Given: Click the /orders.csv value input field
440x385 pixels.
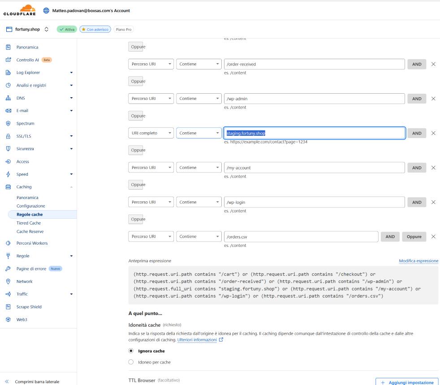Looking at the screenshot, I should [300, 237].
